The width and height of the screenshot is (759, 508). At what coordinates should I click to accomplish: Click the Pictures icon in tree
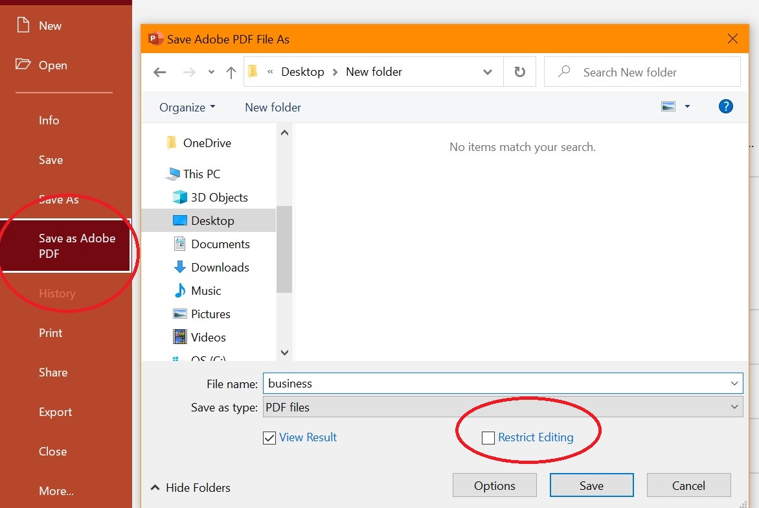(x=179, y=314)
